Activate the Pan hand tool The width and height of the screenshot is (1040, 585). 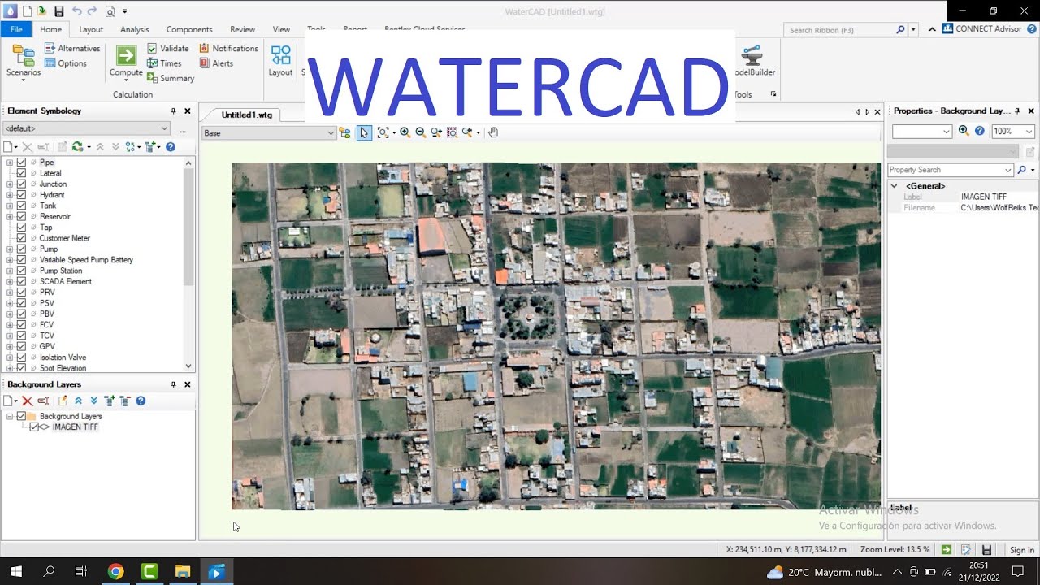tap(493, 132)
